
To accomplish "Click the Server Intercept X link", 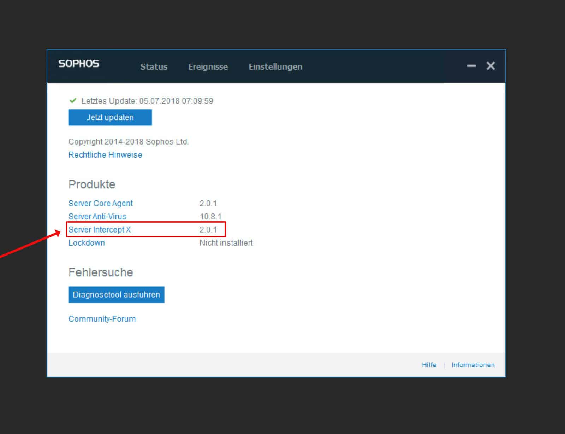I will click(99, 230).
